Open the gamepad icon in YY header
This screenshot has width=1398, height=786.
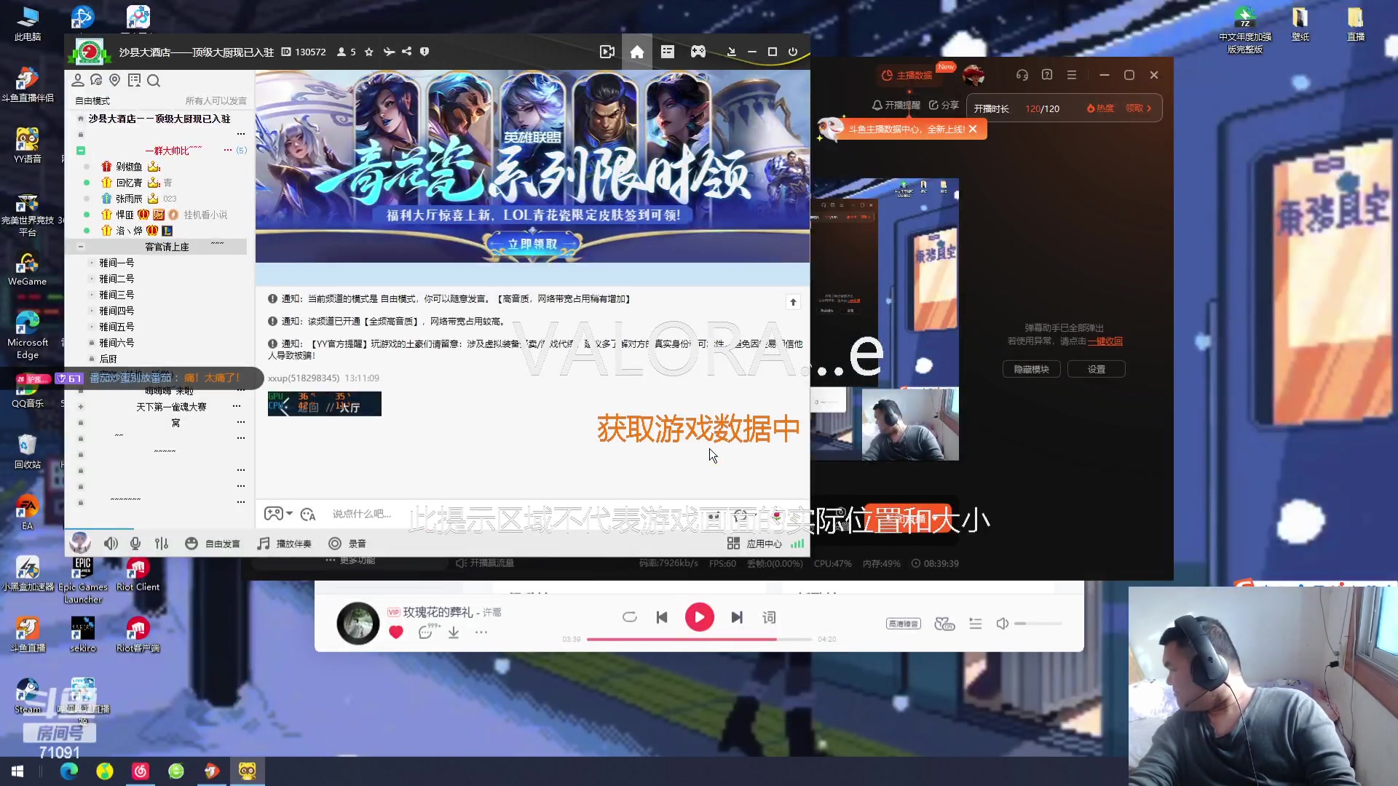click(x=698, y=52)
